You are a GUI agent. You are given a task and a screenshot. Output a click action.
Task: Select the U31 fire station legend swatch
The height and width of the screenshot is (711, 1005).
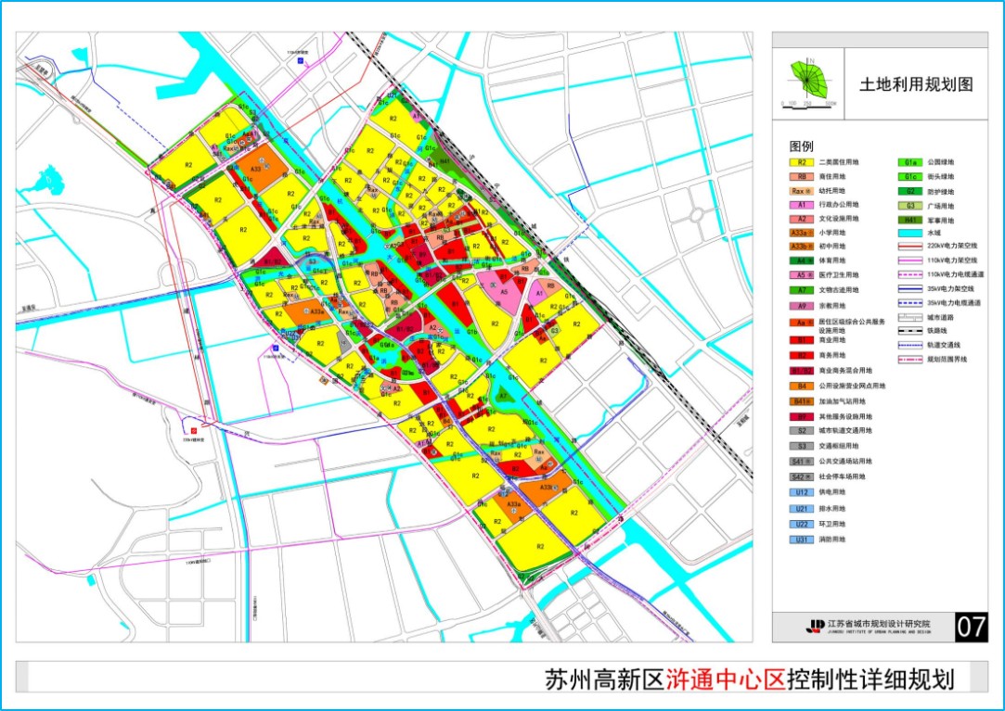[x=801, y=540]
